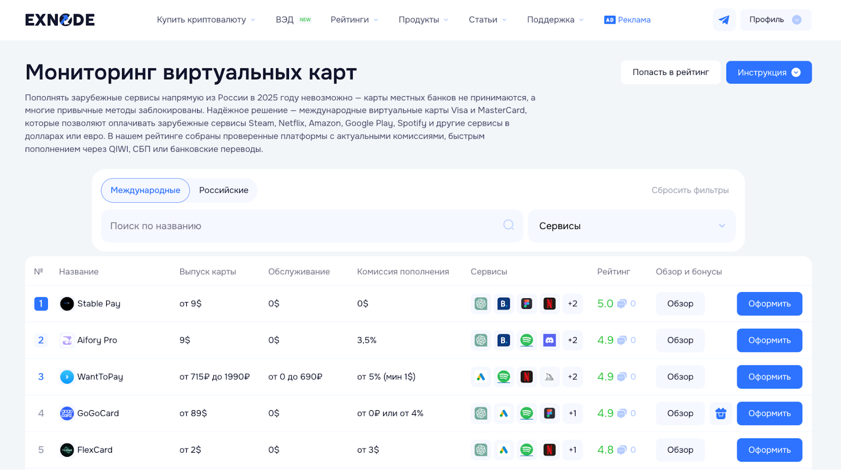Switch to Российские cards filter
841x470 pixels.
point(223,190)
